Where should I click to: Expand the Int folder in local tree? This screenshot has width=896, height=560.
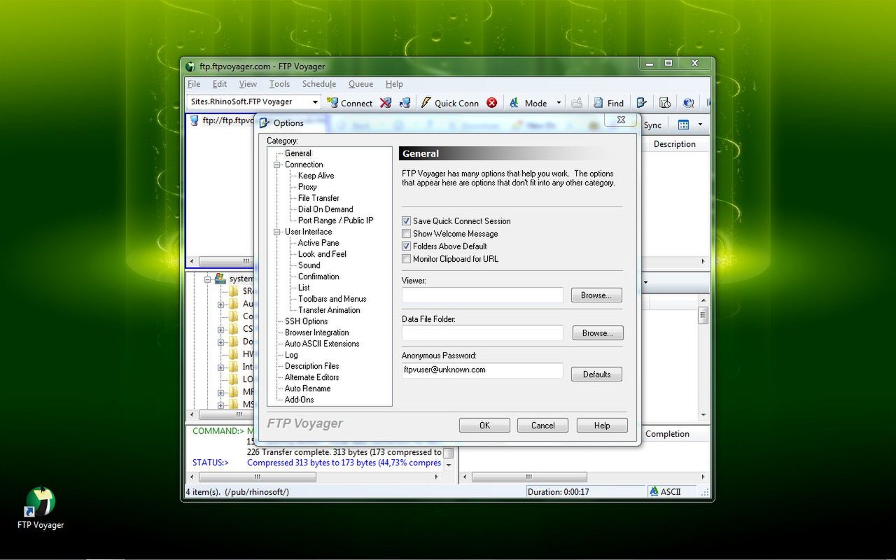(x=221, y=367)
